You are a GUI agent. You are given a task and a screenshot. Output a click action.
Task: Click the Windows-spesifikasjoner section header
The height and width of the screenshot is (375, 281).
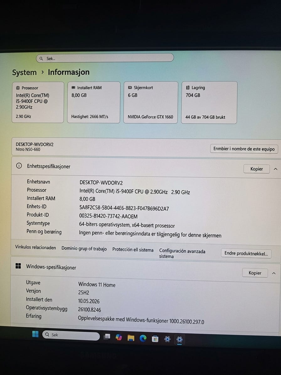coord(145,270)
